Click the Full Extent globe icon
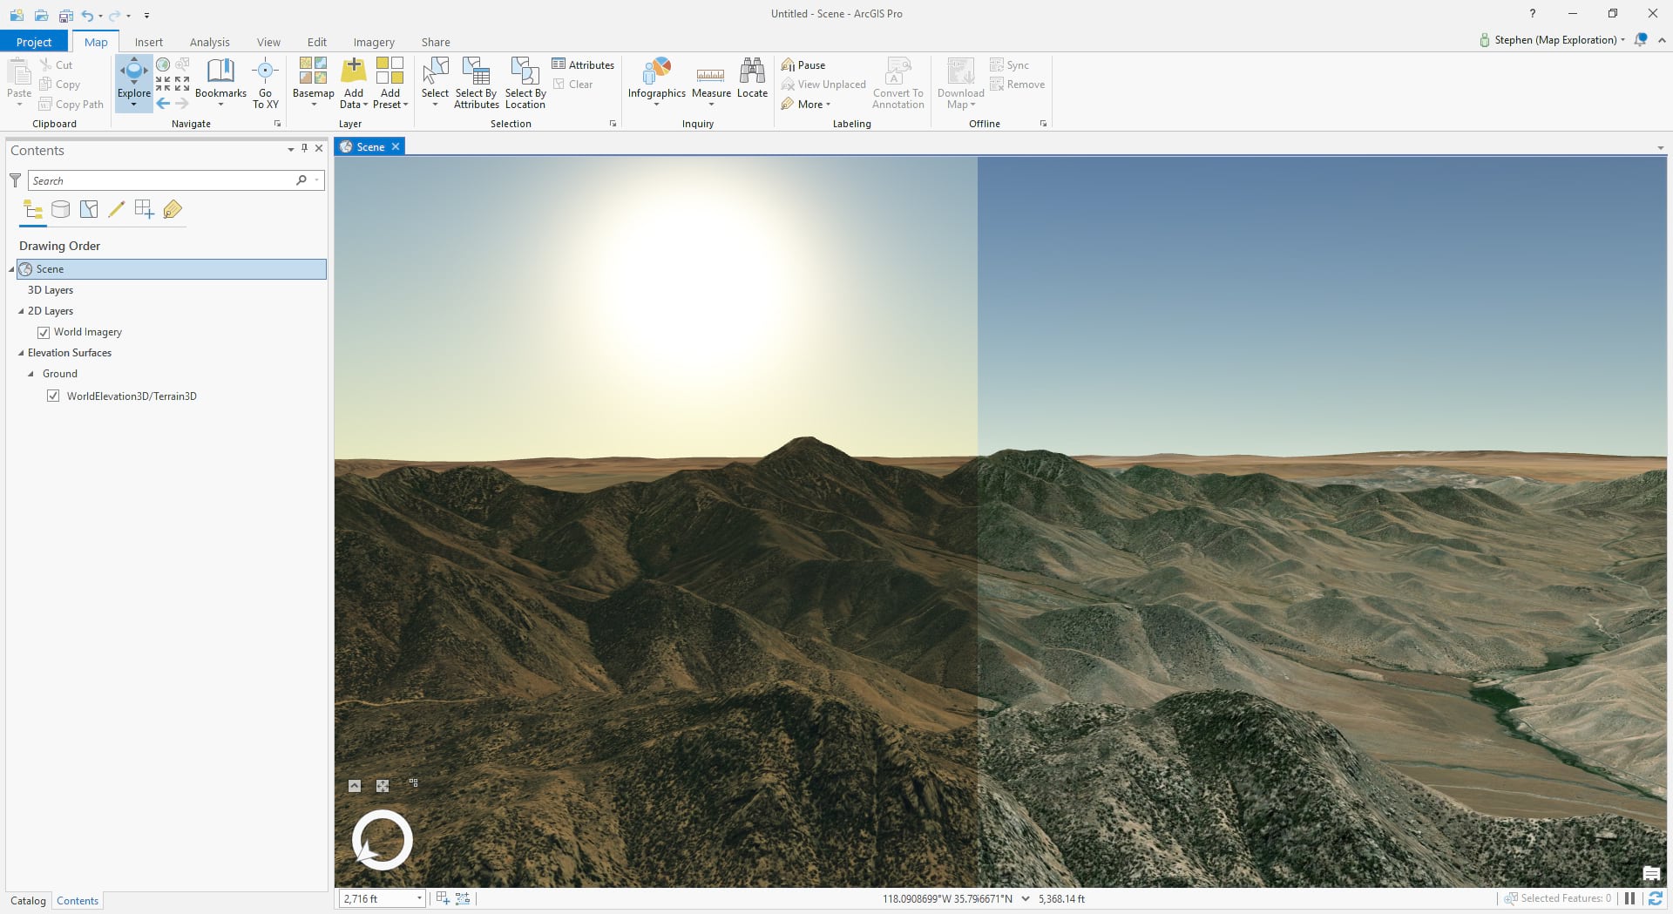The height and width of the screenshot is (914, 1673). 163,64
